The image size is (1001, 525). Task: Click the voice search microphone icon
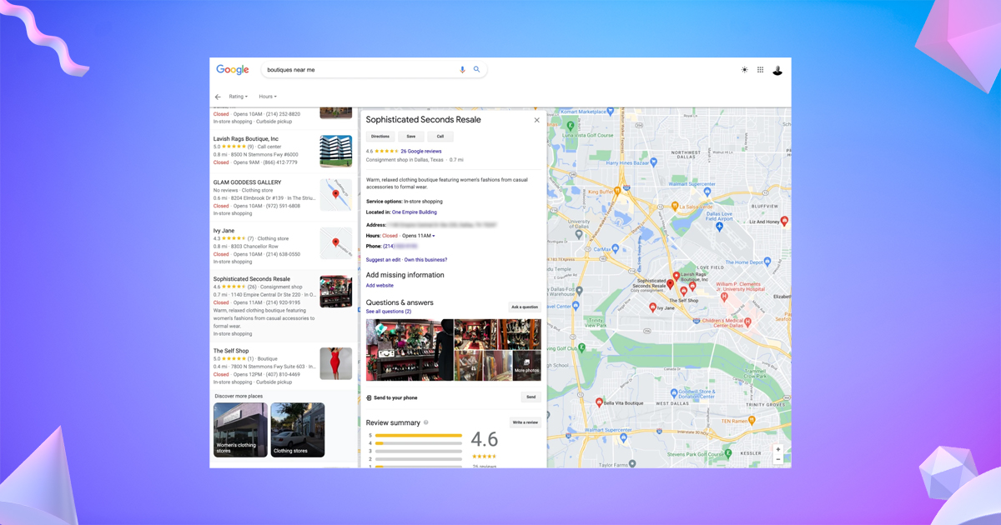tap(462, 70)
